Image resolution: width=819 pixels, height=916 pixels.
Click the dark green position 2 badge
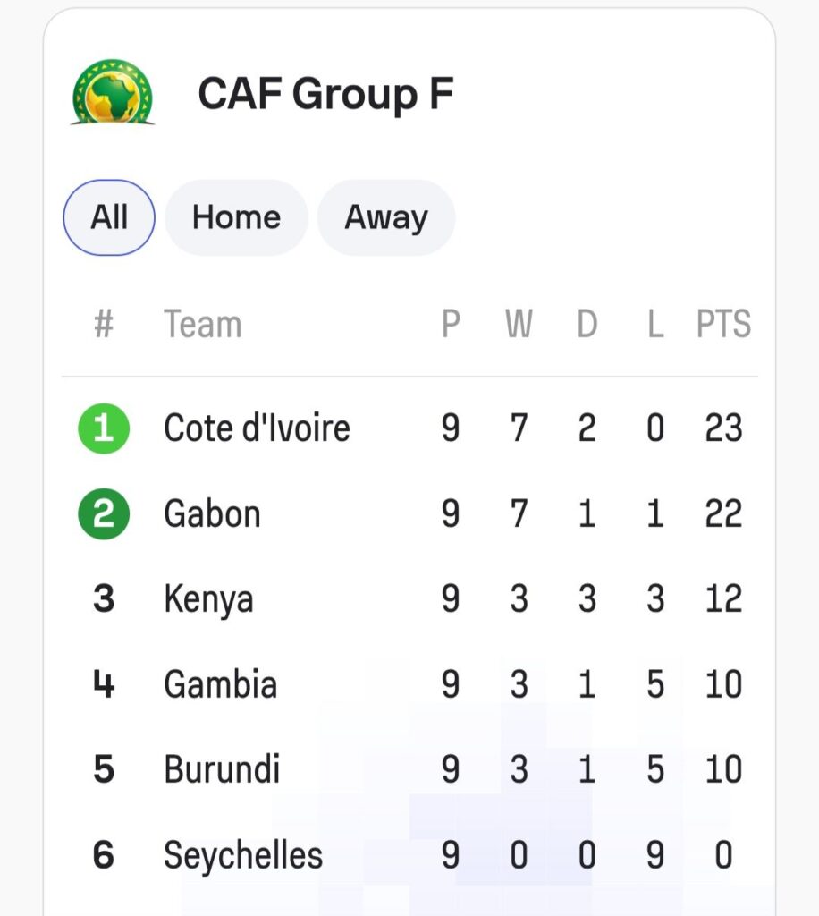[x=104, y=514]
